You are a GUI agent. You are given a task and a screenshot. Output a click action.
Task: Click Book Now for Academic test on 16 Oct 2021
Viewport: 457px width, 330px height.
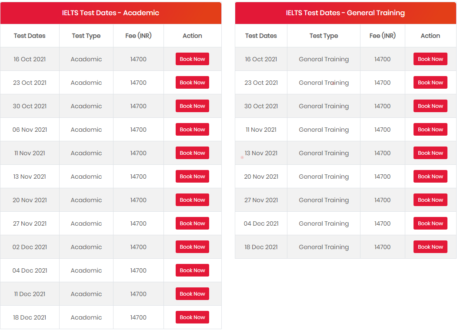click(192, 59)
